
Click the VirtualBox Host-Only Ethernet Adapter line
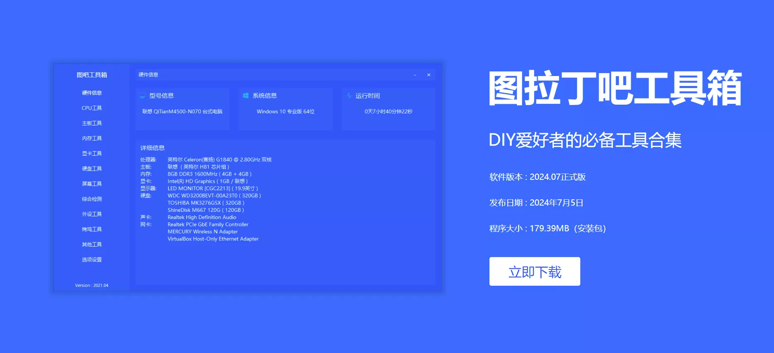pyautogui.click(x=213, y=239)
